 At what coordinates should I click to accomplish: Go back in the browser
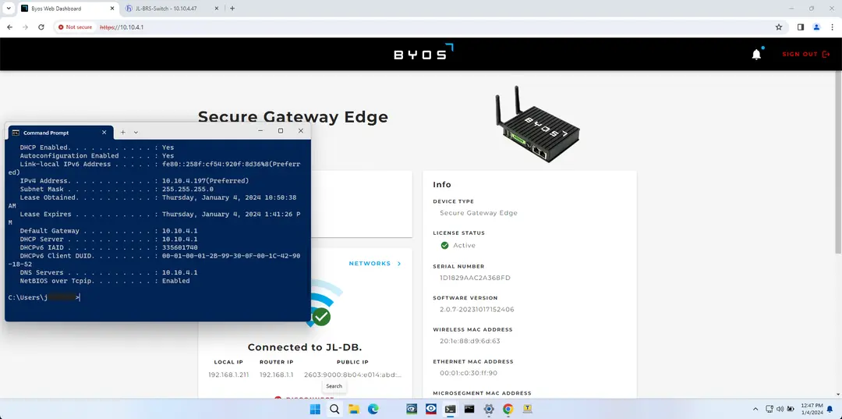coord(9,27)
